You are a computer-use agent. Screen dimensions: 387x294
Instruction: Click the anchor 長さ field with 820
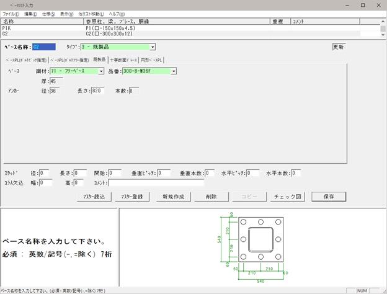[x=98, y=91]
